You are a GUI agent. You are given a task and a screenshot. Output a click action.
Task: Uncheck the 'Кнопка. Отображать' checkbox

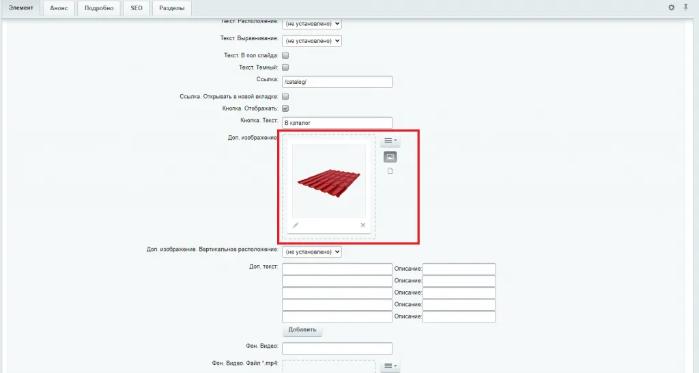pyautogui.click(x=286, y=108)
